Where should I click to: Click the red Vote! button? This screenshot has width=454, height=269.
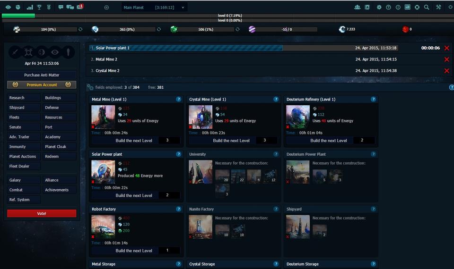coord(42,213)
